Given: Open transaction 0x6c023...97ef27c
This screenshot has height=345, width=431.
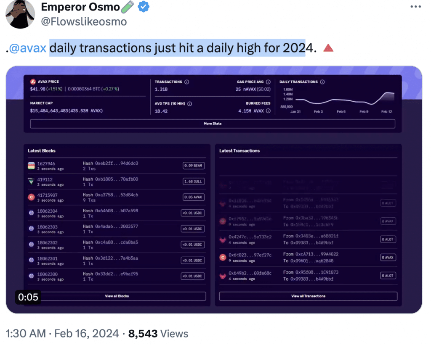Looking at the screenshot, I should [250, 255].
